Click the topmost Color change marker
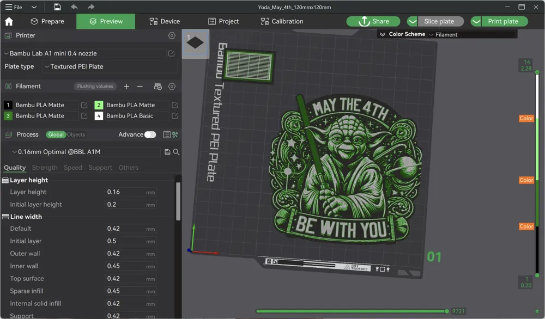Screen dimensions: 545x319 (x=526, y=118)
